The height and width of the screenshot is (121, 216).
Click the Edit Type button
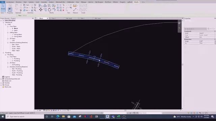coord(212,29)
